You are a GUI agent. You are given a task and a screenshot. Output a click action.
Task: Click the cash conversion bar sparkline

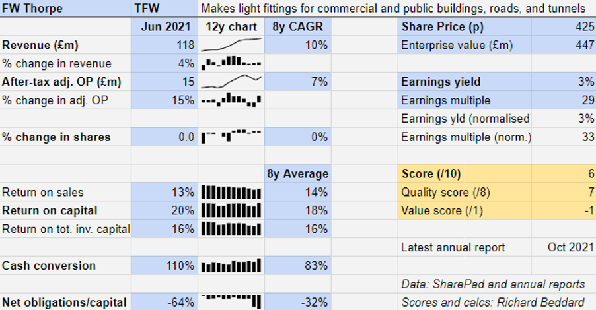231,266
